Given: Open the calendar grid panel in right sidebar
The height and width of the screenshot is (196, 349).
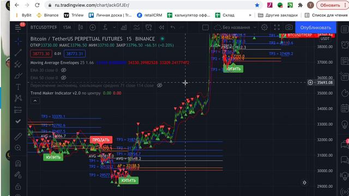Looking at the screenshot, I should pos(345,108).
